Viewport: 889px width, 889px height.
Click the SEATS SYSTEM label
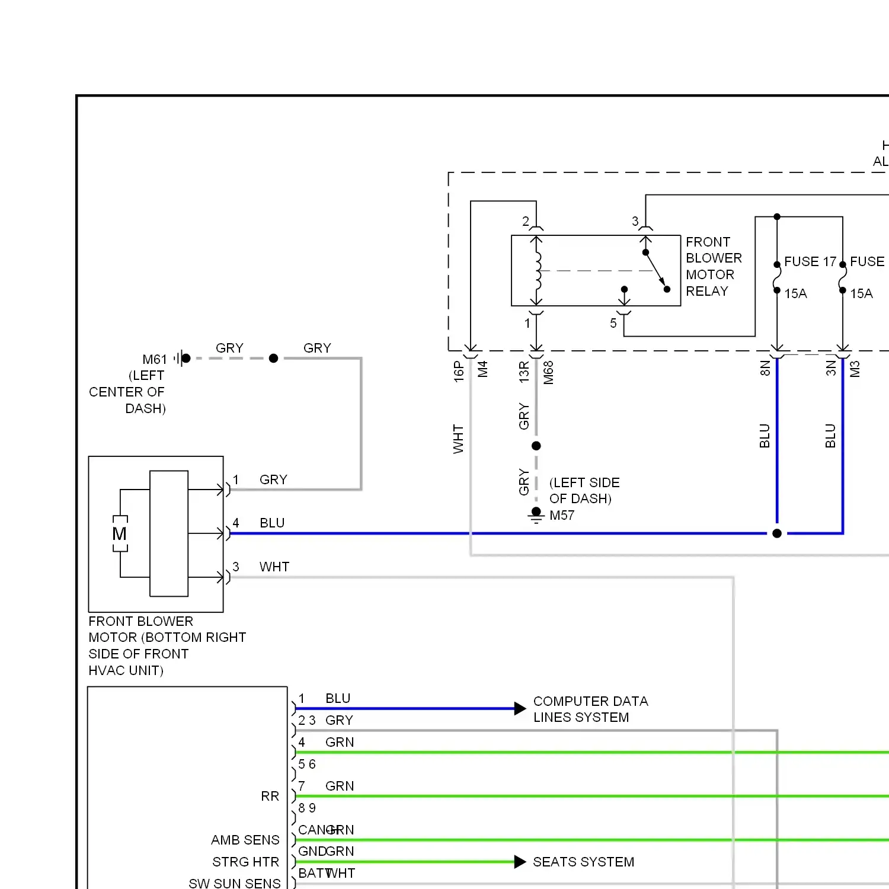[583, 862]
